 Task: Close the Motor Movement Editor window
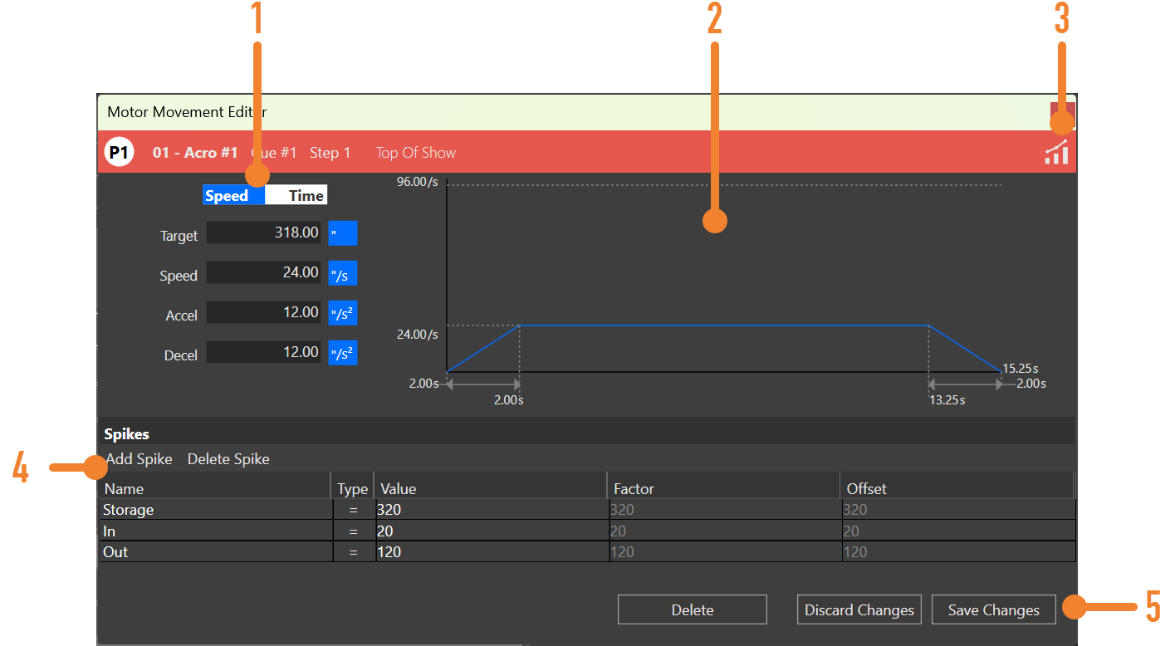tap(1062, 112)
